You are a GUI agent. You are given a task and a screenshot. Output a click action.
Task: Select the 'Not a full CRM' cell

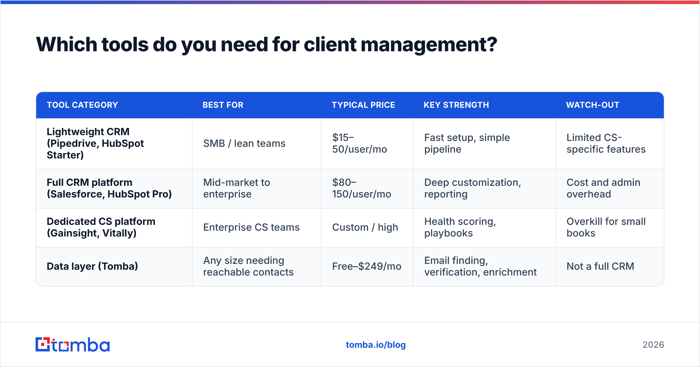610,267
